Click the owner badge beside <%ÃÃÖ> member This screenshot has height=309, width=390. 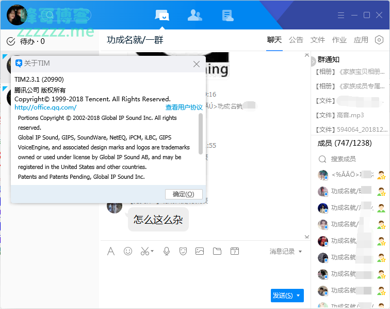(x=381, y=175)
